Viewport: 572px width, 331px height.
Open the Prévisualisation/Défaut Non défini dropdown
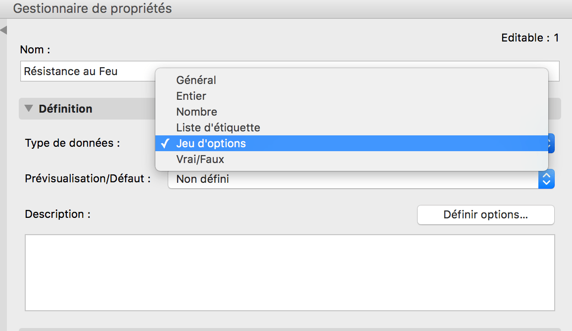coord(361,179)
